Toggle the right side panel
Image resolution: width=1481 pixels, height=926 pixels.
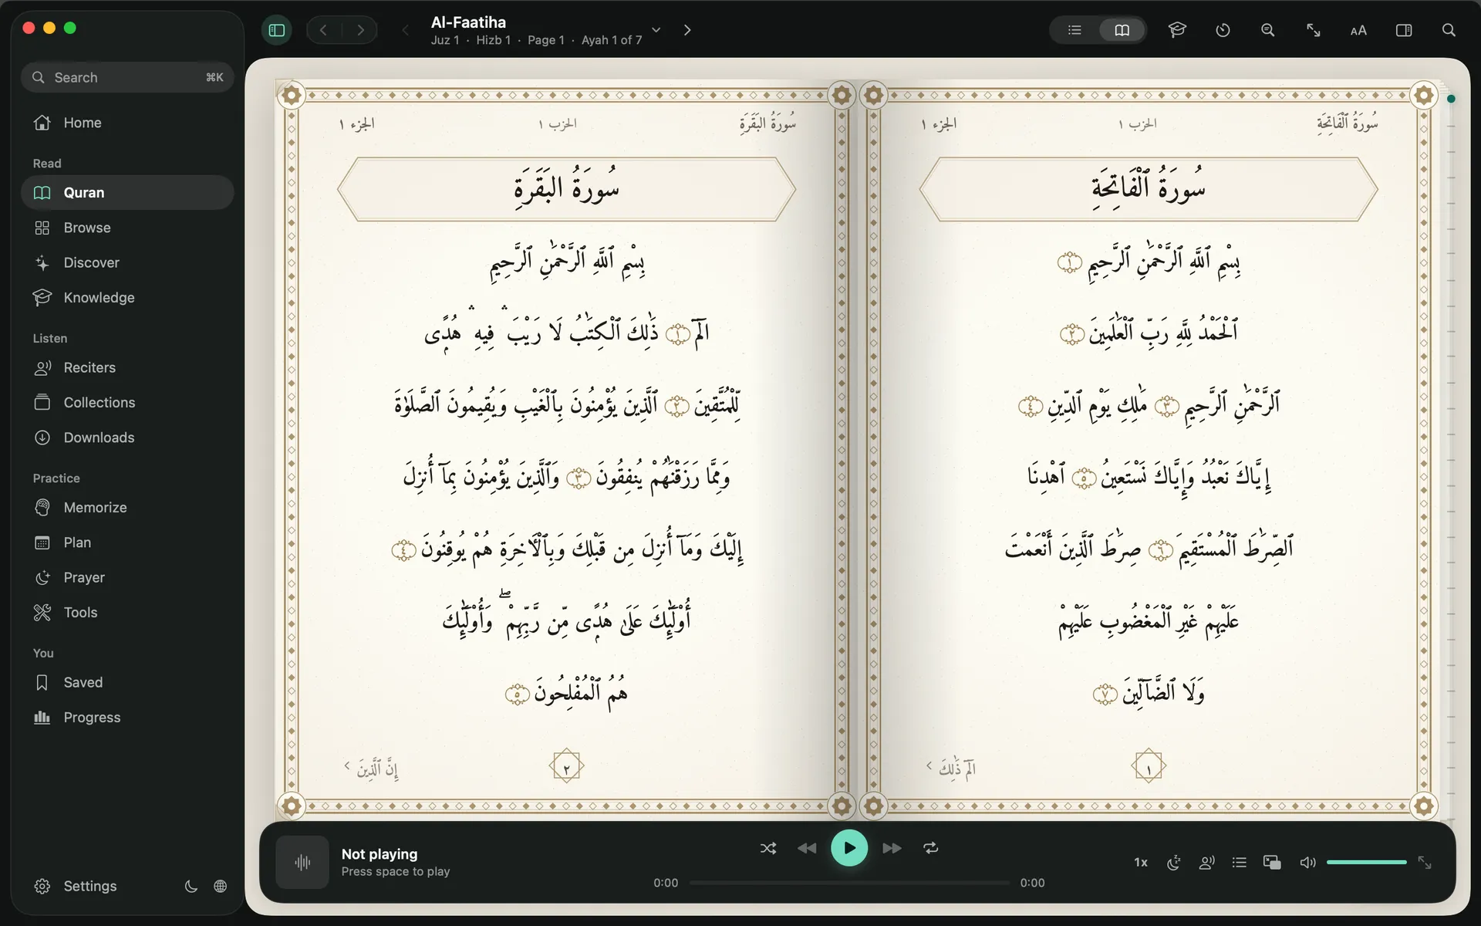1404,30
